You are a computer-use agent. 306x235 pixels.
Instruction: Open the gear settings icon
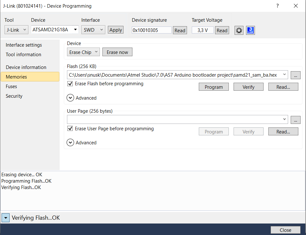(239, 30)
